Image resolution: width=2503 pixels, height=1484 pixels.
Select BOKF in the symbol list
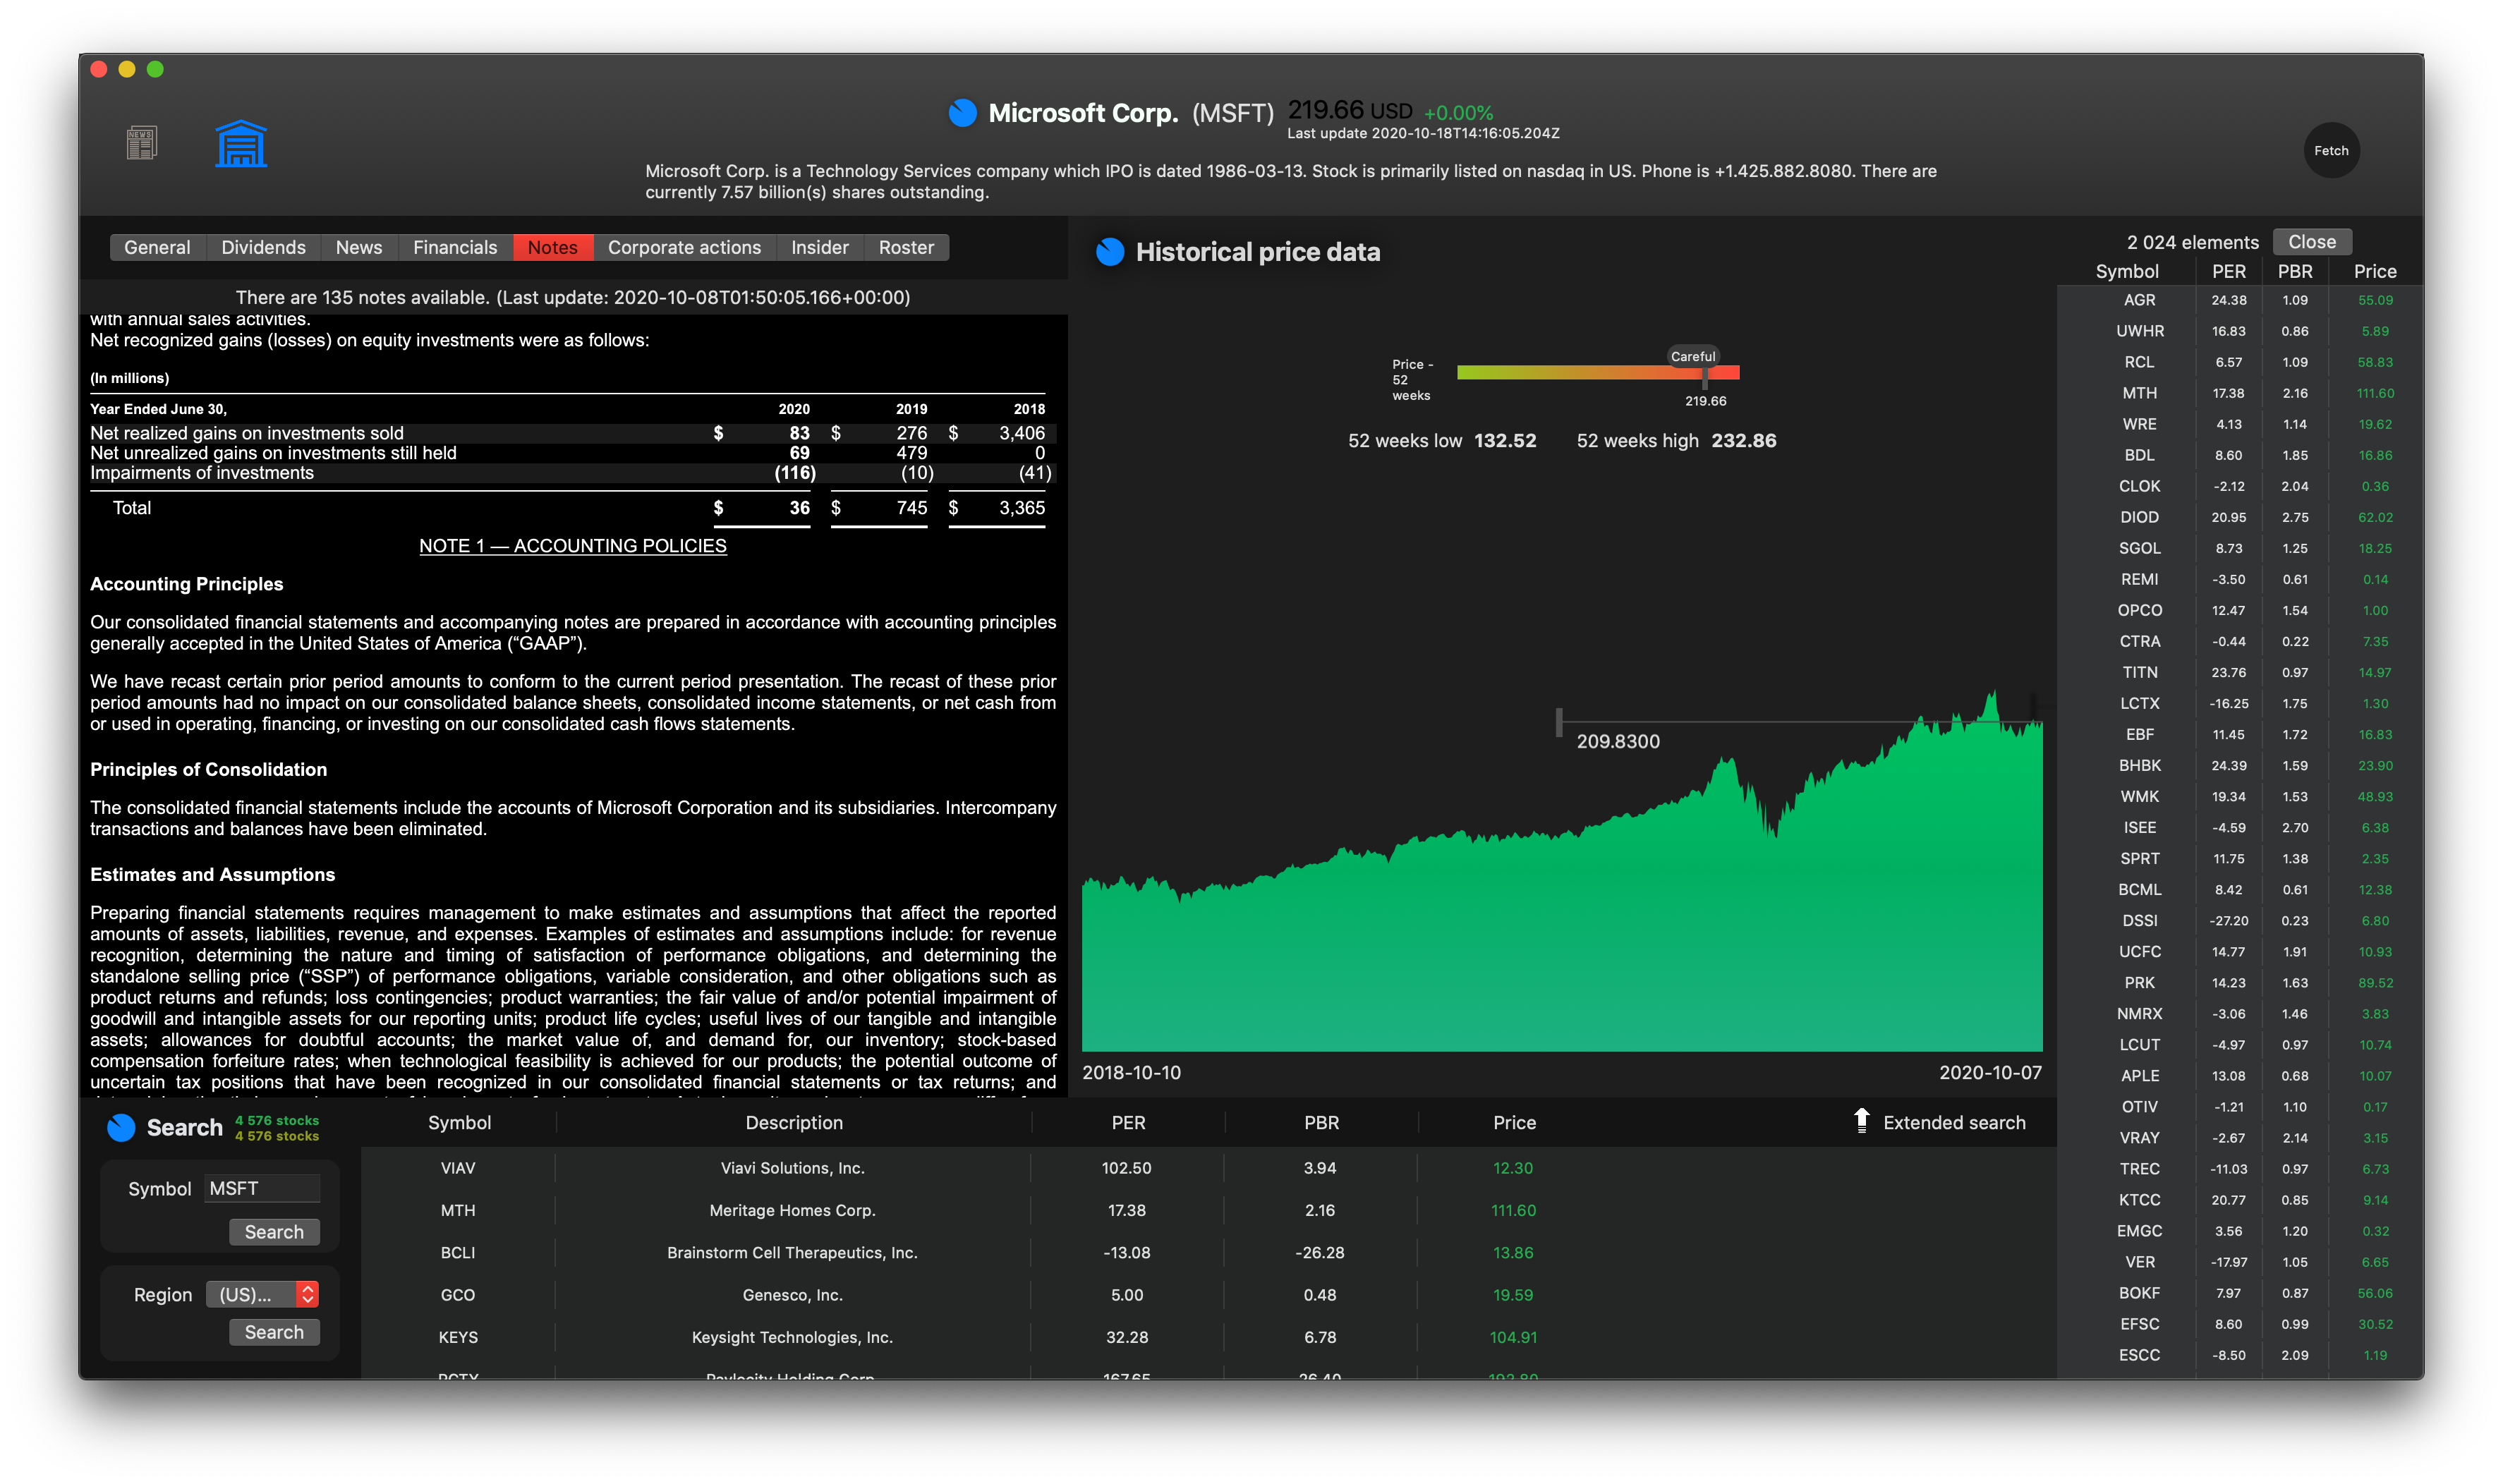(x=2240, y=1293)
